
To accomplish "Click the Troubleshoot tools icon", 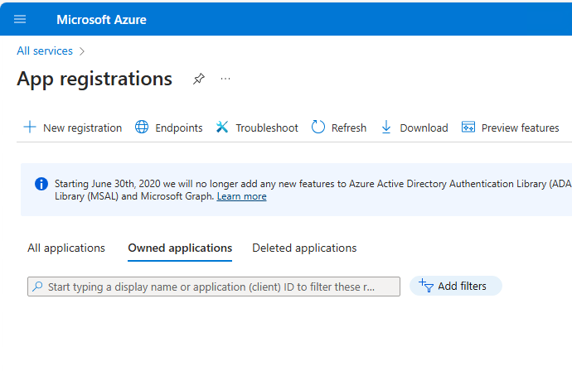I will (222, 128).
